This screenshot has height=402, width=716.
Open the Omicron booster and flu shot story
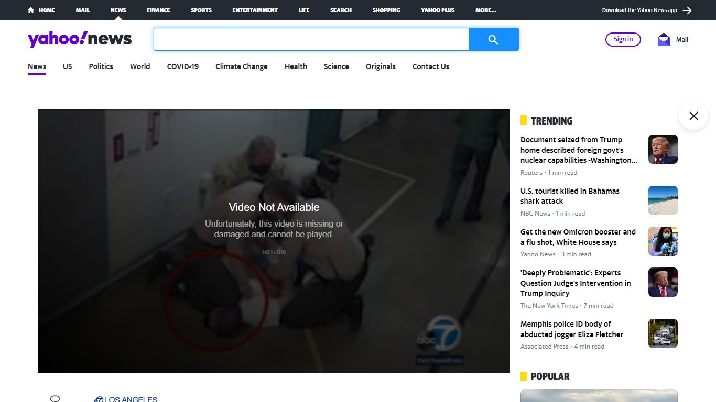pos(578,237)
